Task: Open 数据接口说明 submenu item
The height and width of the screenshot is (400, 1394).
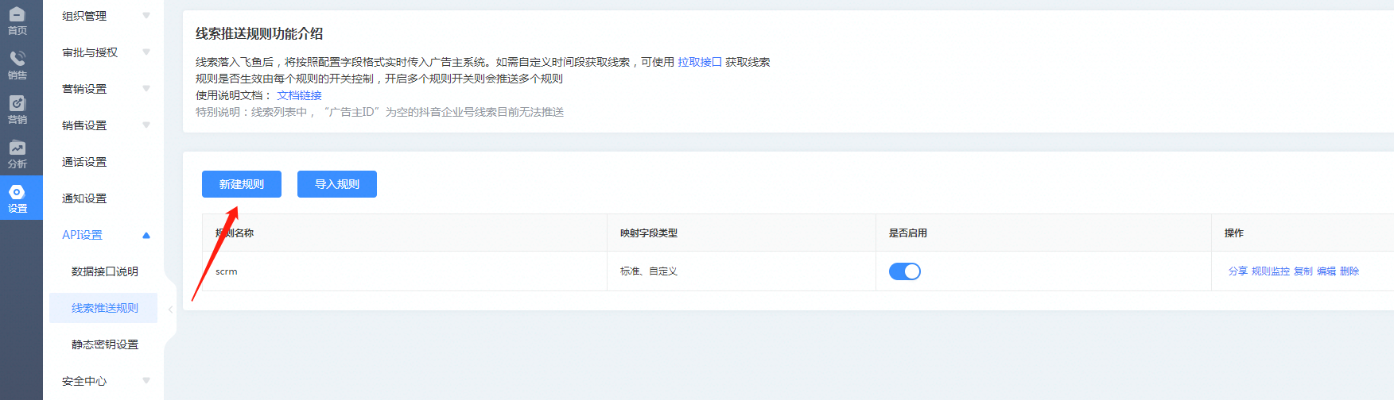Action: click(x=105, y=271)
